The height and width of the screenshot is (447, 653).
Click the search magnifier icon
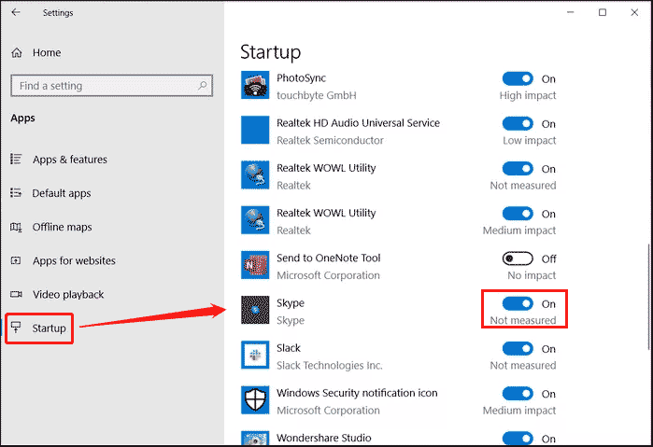[x=203, y=86]
